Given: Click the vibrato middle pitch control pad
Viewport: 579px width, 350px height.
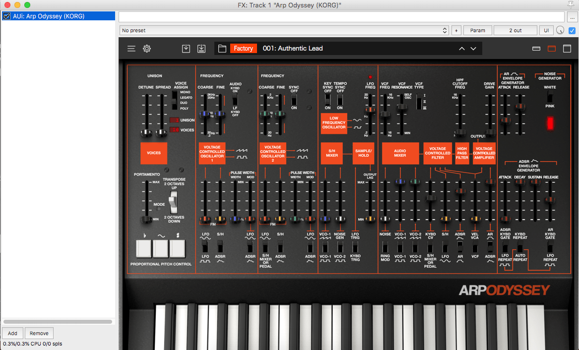Looking at the screenshot, I should tap(161, 248).
